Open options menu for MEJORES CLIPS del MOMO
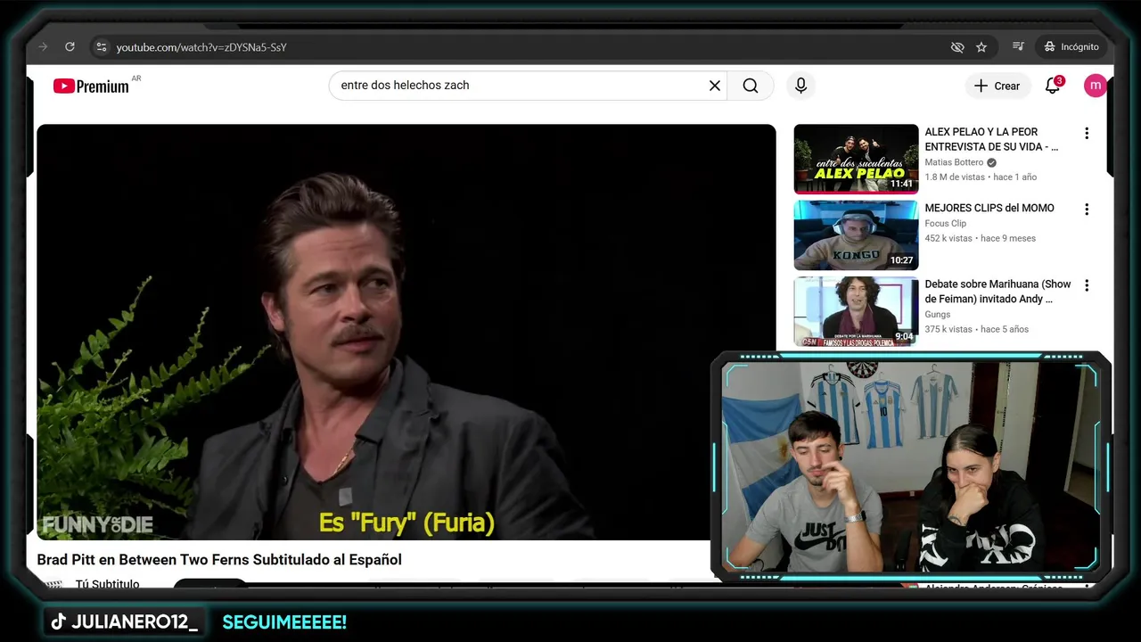 (1086, 210)
